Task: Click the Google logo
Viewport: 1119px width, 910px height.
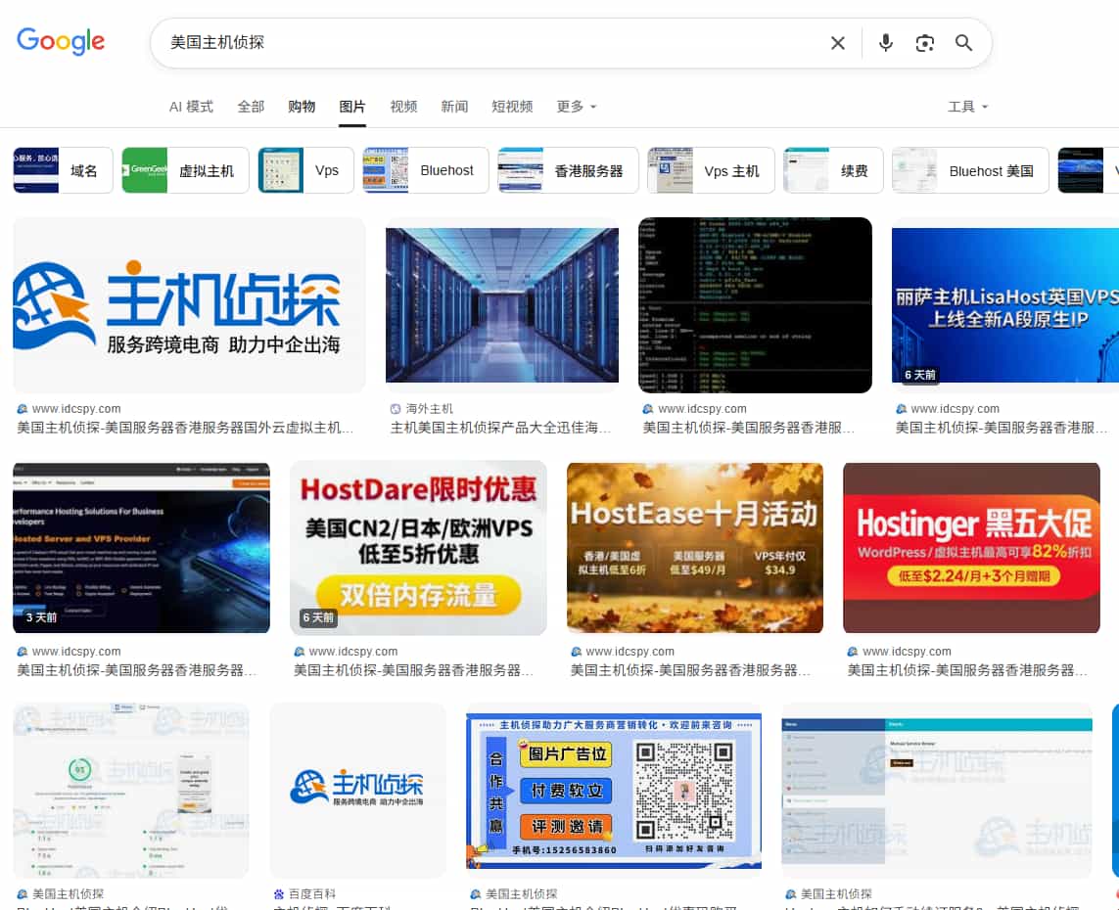Action: (x=61, y=42)
